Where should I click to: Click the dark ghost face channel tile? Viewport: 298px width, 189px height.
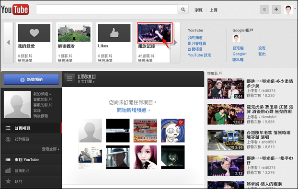(173, 157)
